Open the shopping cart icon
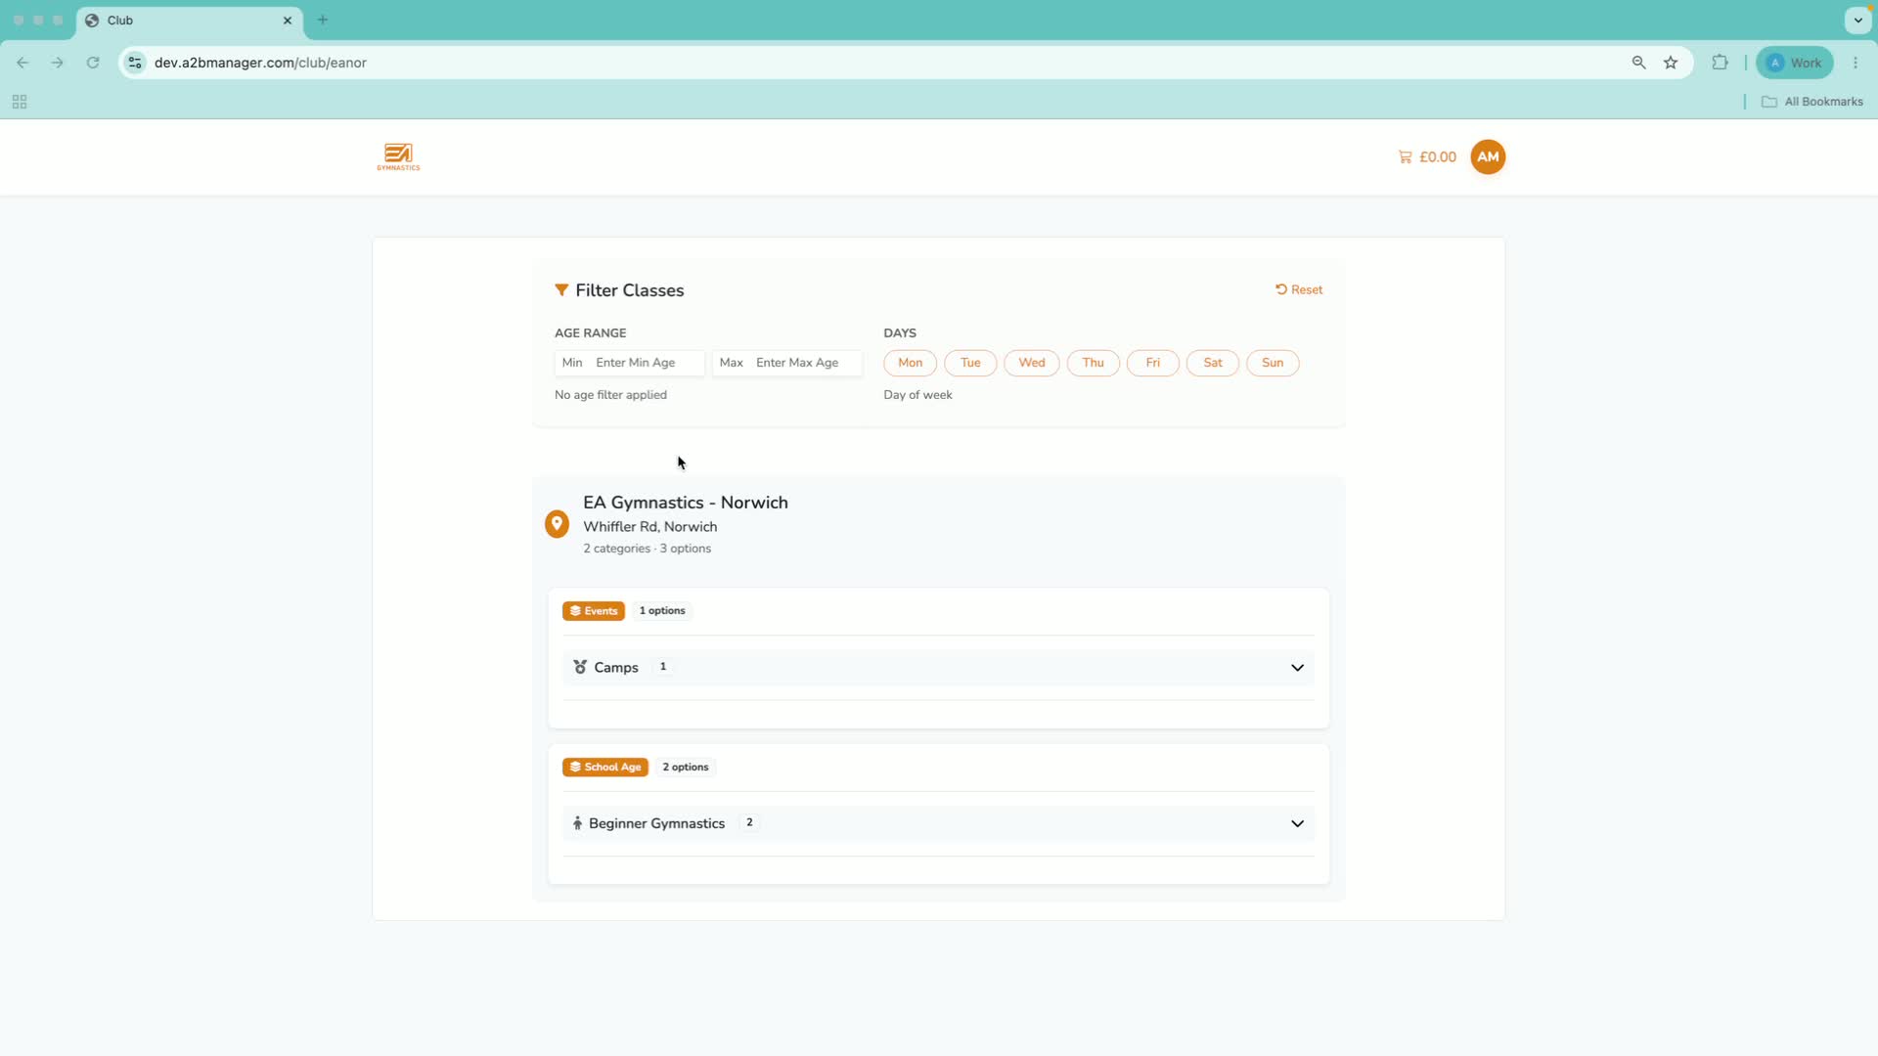 (1405, 157)
